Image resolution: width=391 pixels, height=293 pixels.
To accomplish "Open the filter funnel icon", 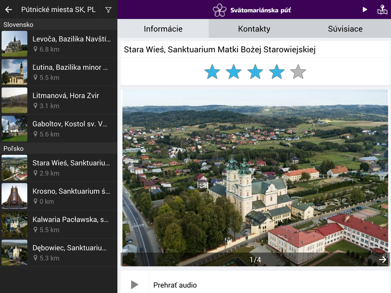I will tap(108, 10).
